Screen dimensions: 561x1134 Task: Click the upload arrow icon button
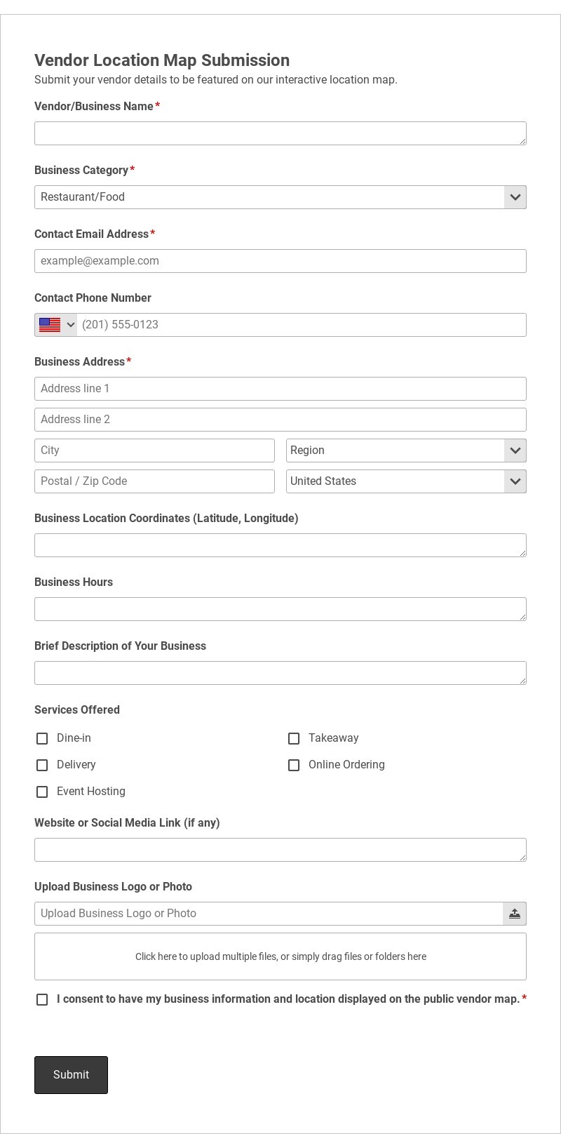pos(515,914)
